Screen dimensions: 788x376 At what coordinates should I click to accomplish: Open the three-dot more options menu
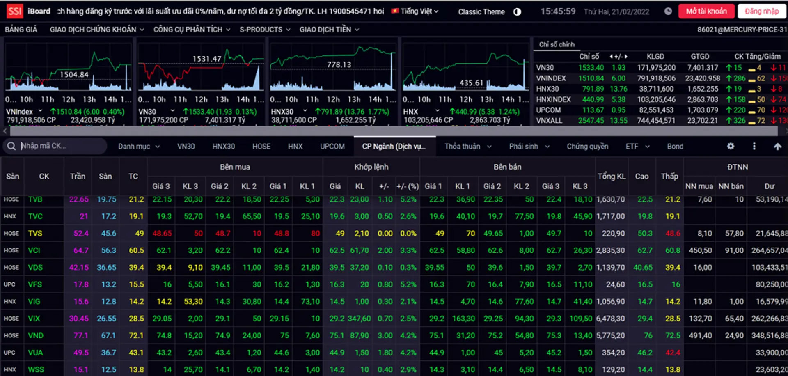click(754, 146)
